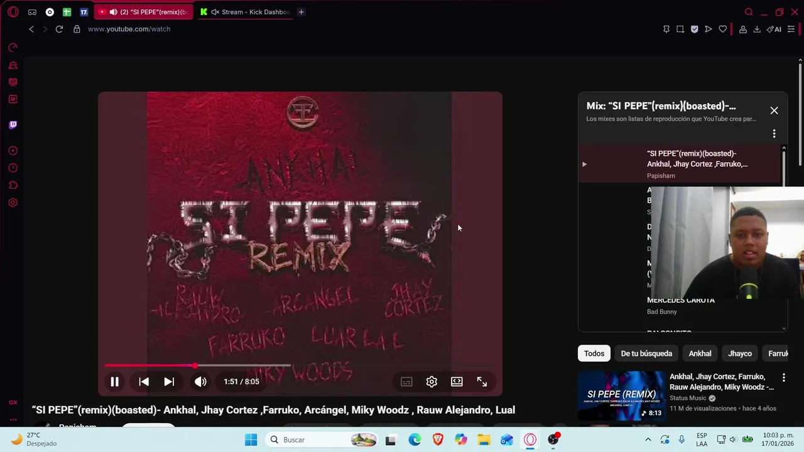The width and height of the screenshot is (804, 452).
Task: Open File Explorer from the taskbar
Action: coord(484,439)
